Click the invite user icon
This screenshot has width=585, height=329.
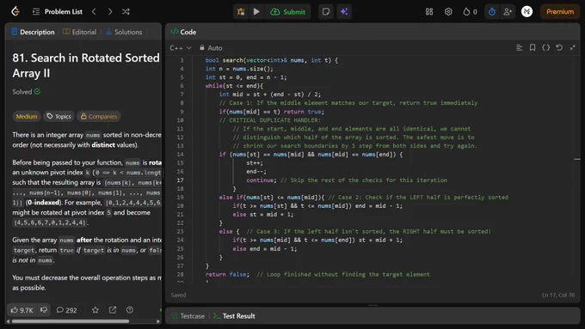[x=508, y=11]
